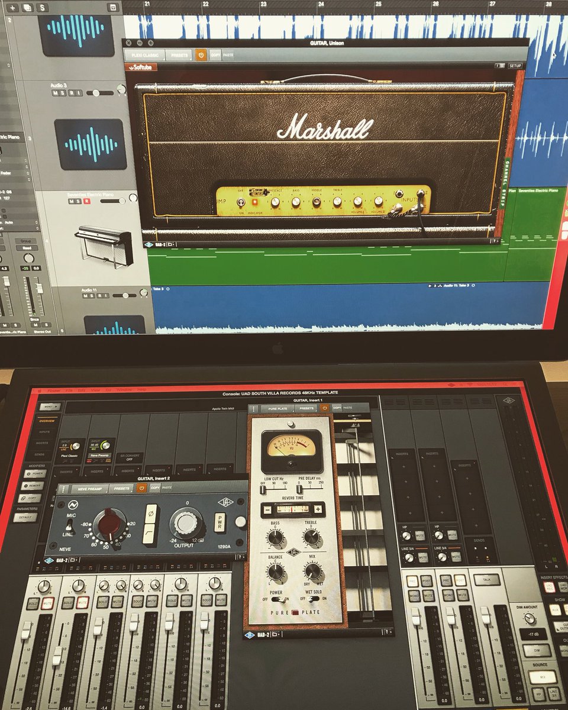
Task: Click COPY in the Pure Plate plugin header
Action: point(337,408)
